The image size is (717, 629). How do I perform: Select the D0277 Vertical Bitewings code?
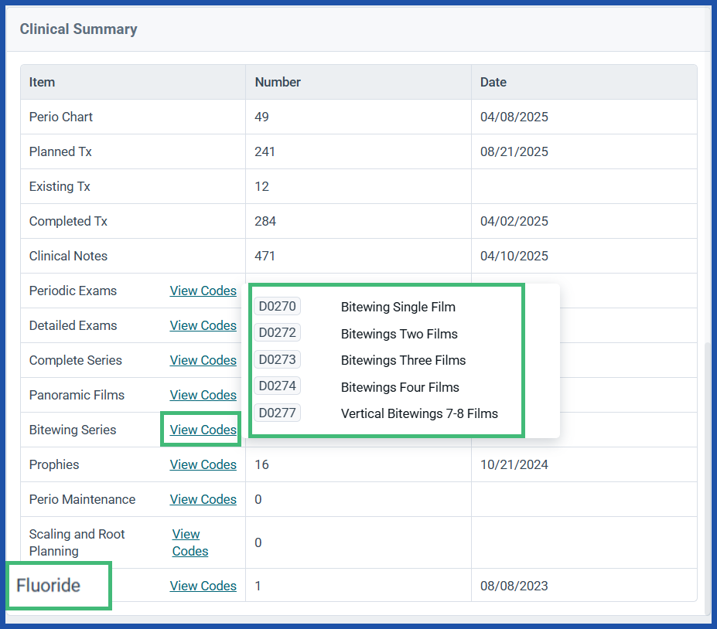click(277, 413)
